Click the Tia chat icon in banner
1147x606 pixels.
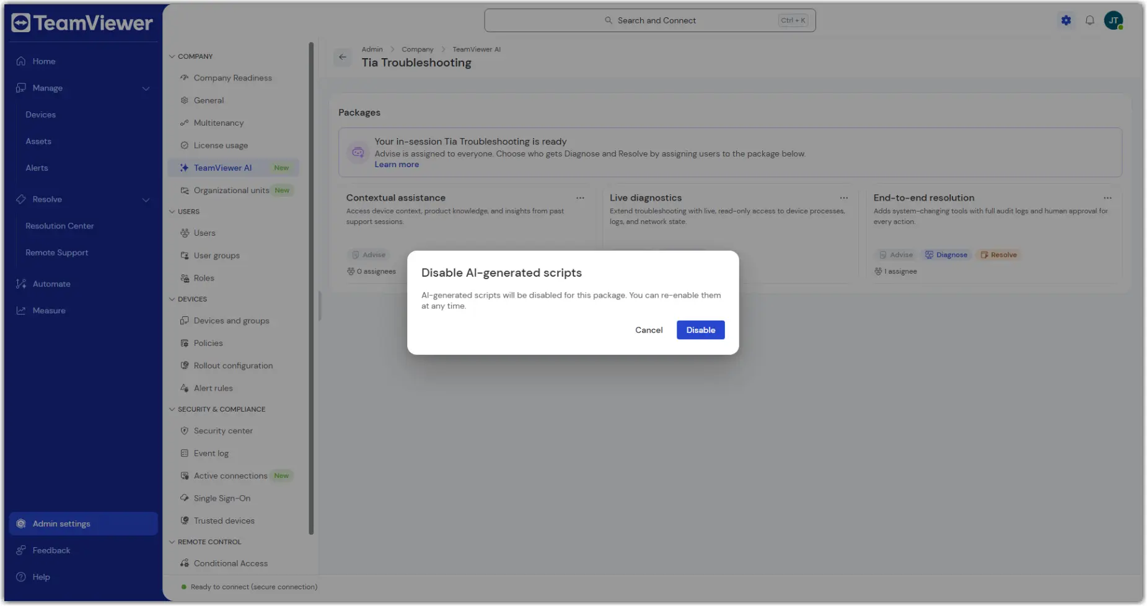[x=358, y=152]
